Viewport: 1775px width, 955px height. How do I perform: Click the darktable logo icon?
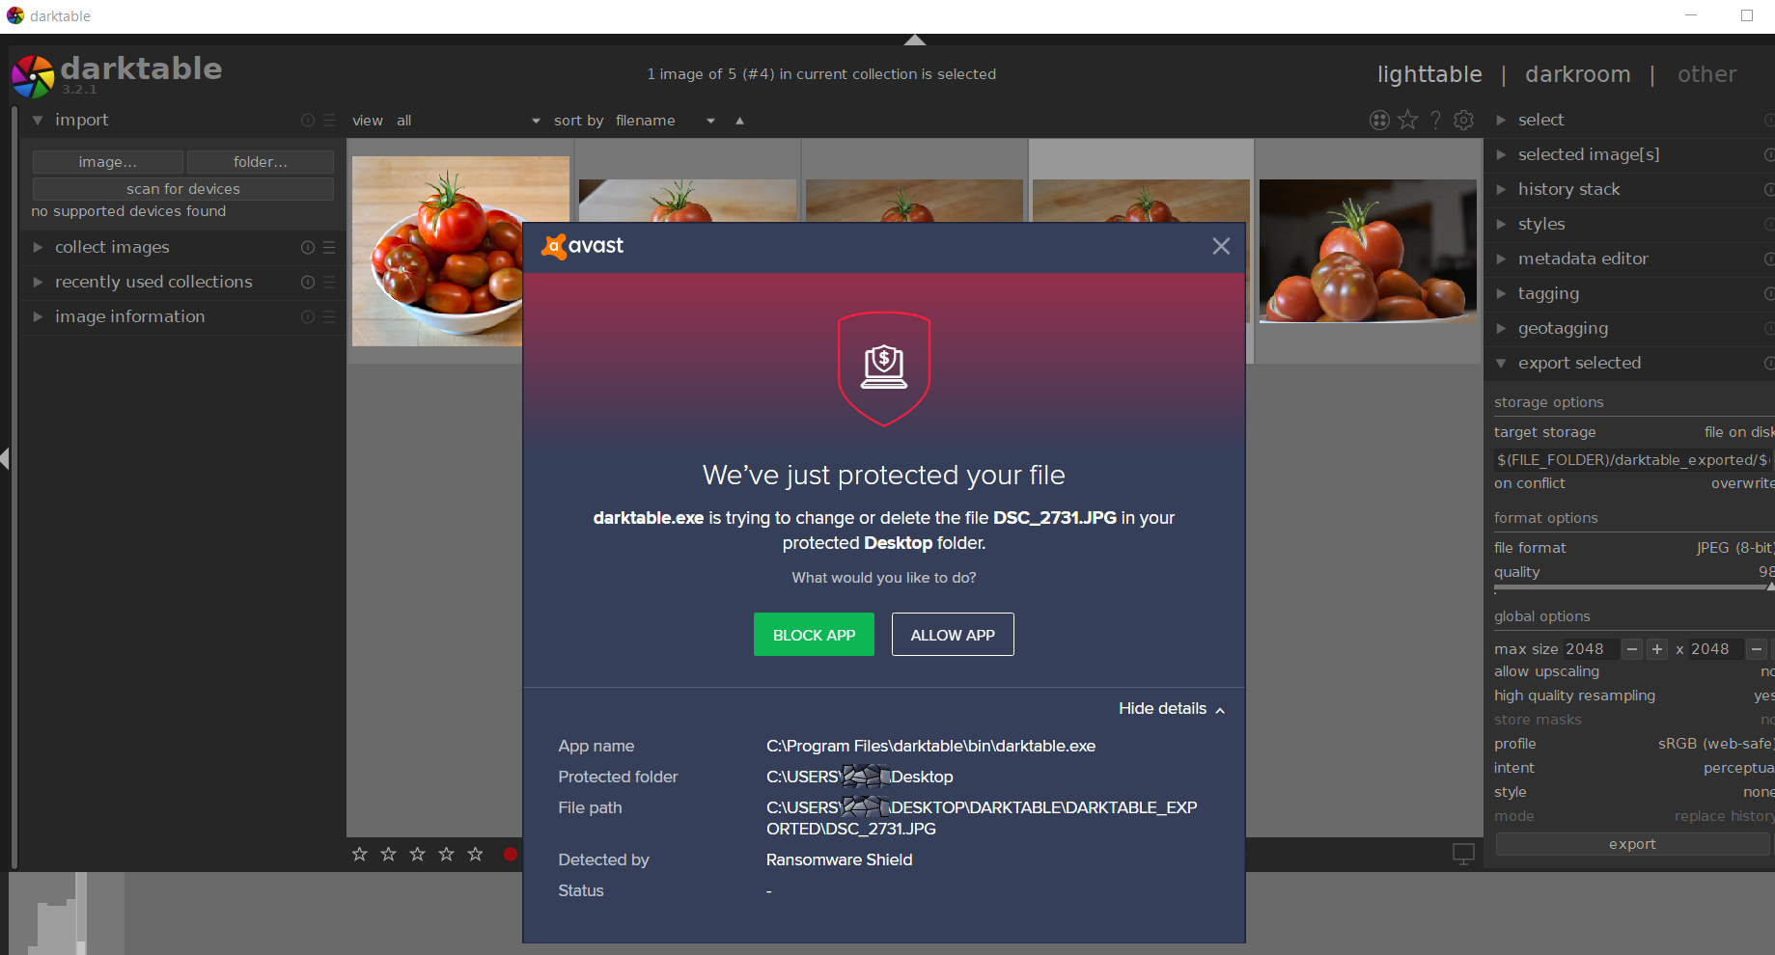pos(33,76)
